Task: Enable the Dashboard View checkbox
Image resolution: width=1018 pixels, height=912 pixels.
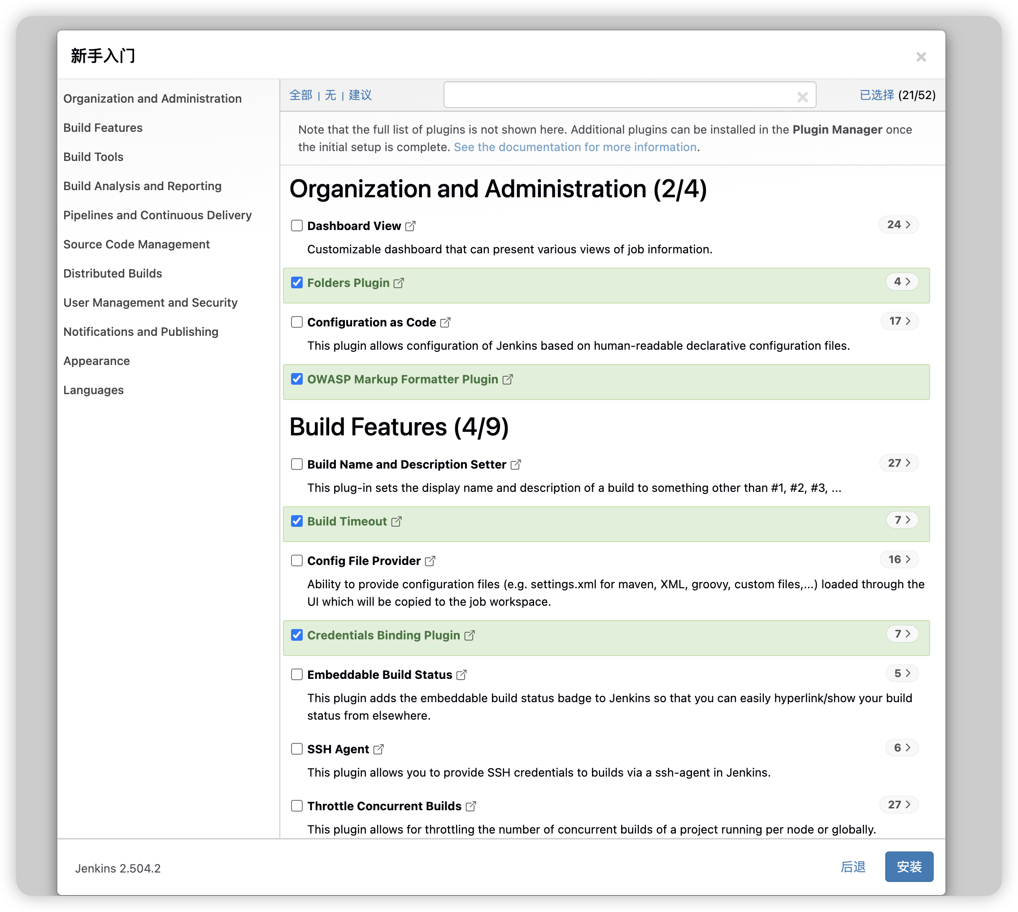Action: 297,226
